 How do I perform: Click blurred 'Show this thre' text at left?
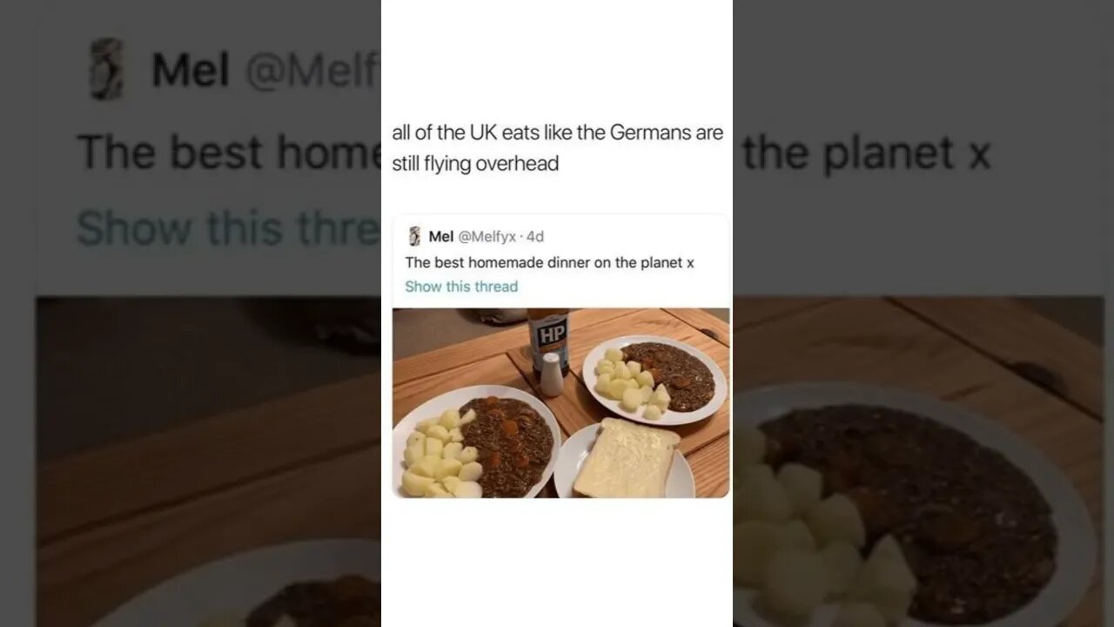click(x=229, y=228)
